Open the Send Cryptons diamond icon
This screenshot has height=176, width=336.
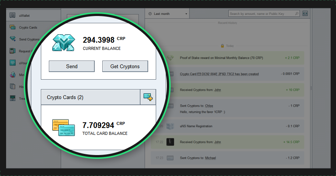click(x=13, y=39)
